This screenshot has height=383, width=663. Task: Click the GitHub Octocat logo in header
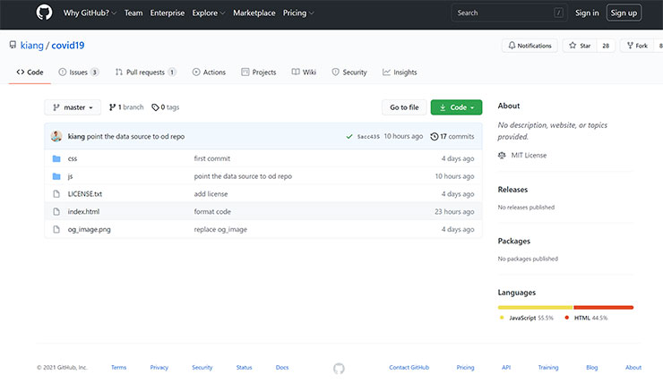[x=44, y=13]
